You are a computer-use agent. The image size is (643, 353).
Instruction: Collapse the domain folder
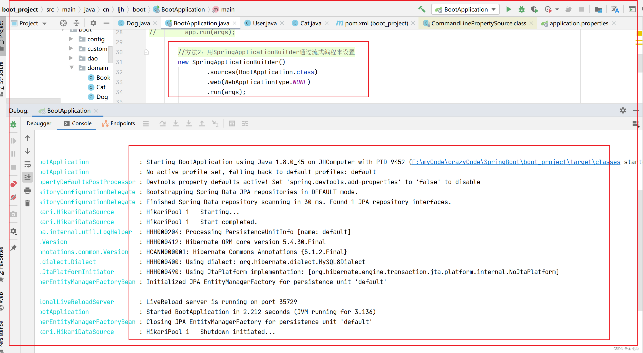pyautogui.click(x=72, y=68)
